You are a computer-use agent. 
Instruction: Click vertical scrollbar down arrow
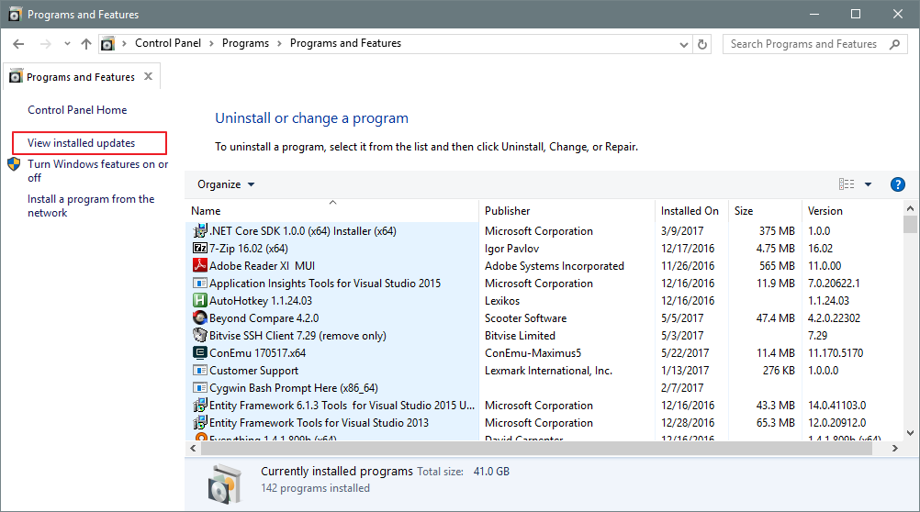click(911, 433)
